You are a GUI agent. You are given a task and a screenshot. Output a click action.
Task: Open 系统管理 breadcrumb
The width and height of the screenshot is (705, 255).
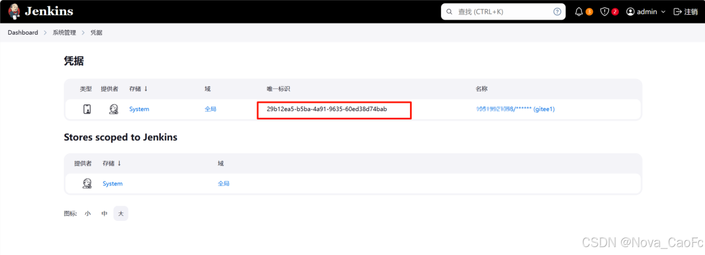click(x=65, y=33)
